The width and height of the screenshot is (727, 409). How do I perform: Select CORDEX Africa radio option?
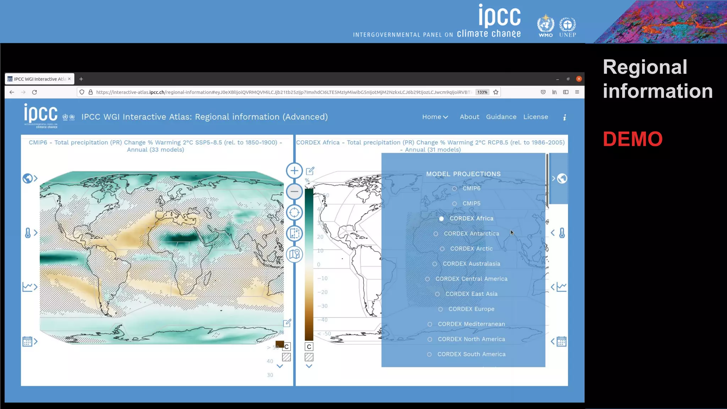[x=466, y=219]
